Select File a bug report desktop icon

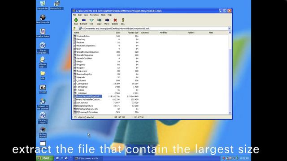pos(43,118)
